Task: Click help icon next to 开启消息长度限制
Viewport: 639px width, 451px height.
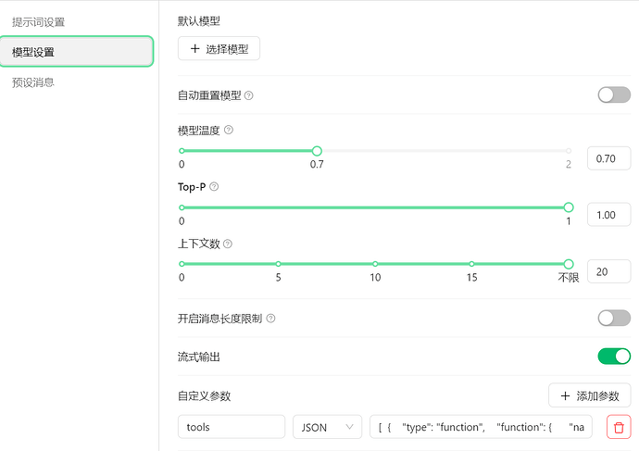Action: (271, 319)
